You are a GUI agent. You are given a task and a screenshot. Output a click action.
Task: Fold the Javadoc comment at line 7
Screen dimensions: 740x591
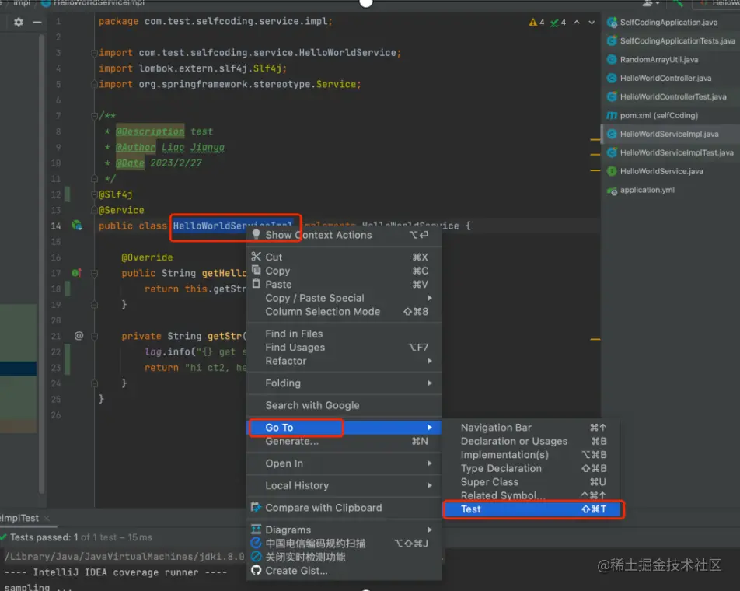click(x=94, y=116)
